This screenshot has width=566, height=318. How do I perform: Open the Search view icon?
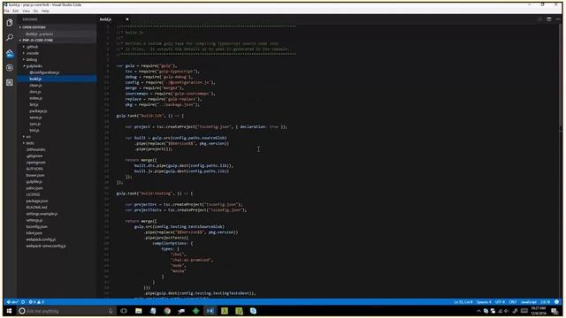coord(10,37)
